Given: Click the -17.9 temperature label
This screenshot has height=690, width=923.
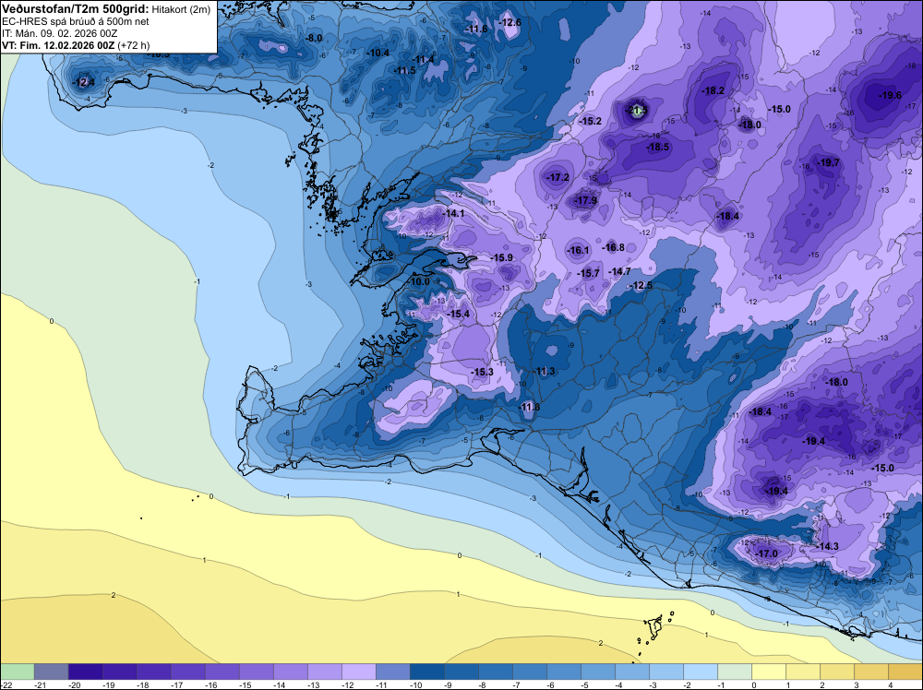Looking at the screenshot, I should pyautogui.click(x=586, y=200).
